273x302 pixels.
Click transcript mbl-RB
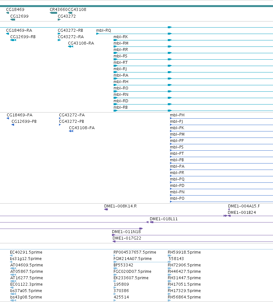[x=121, y=107]
